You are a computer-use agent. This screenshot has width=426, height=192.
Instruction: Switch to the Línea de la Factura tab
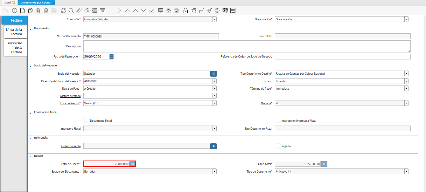click(x=16, y=32)
